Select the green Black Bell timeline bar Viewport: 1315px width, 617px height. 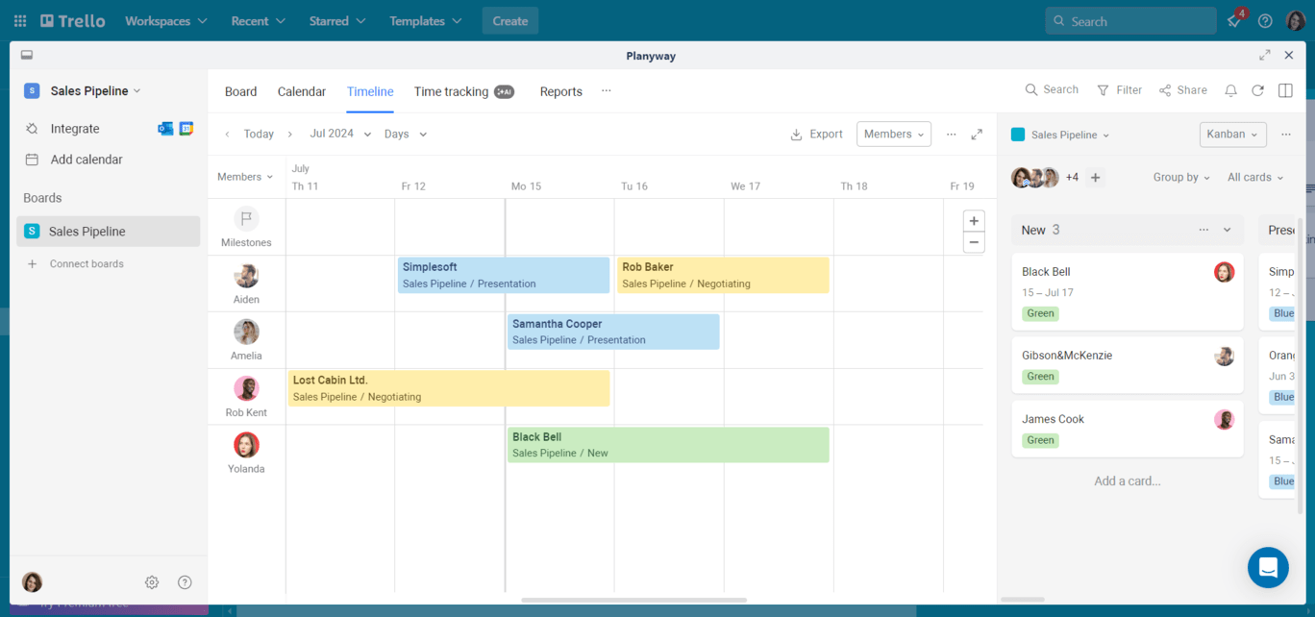(x=668, y=445)
